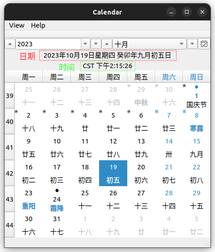Maximize the Calendar window
The image size is (215, 252).
point(187,12)
